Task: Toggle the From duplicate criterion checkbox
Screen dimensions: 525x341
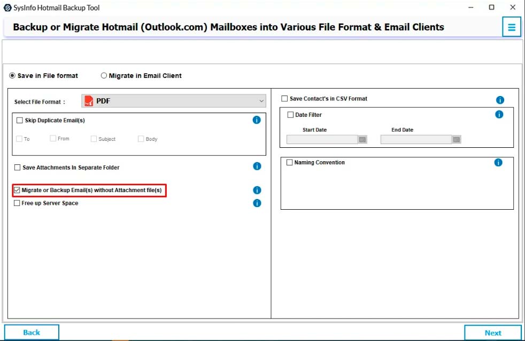Action: click(x=53, y=138)
